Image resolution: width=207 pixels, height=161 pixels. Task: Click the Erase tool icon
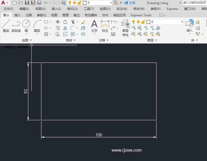click(x=83, y=22)
